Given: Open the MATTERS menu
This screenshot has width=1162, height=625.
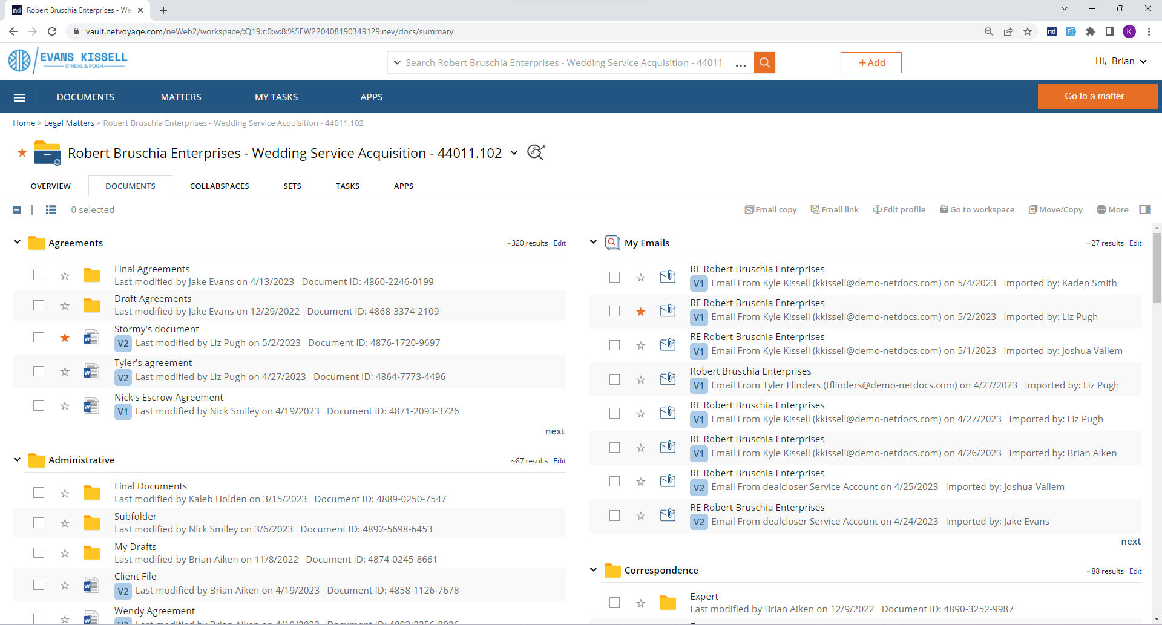Looking at the screenshot, I should pos(181,97).
